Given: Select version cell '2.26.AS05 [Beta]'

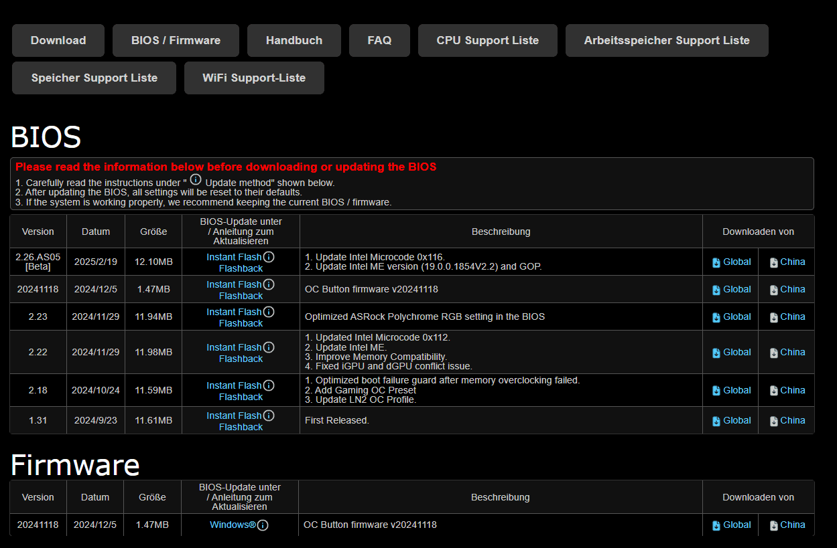Looking at the screenshot, I should click(x=38, y=262).
